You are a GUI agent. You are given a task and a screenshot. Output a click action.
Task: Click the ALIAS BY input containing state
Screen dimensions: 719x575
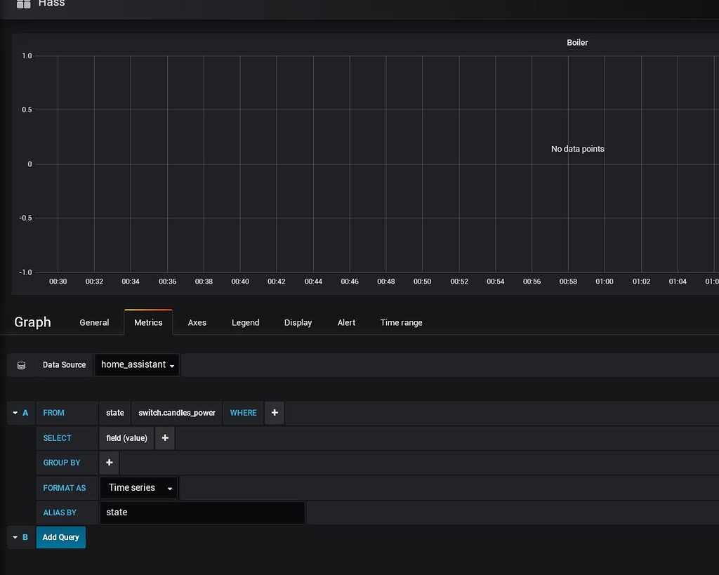pos(202,513)
